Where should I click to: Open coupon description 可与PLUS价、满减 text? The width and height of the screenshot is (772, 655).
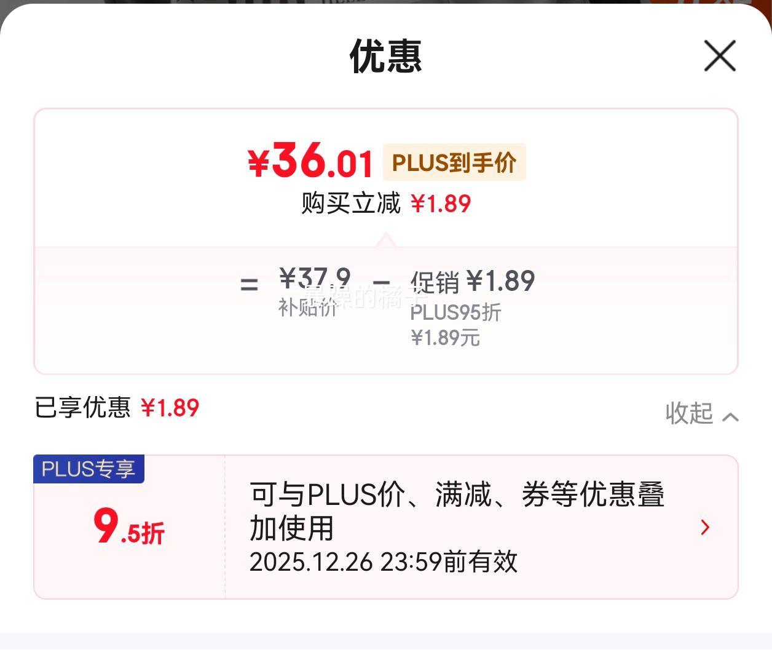(457, 511)
